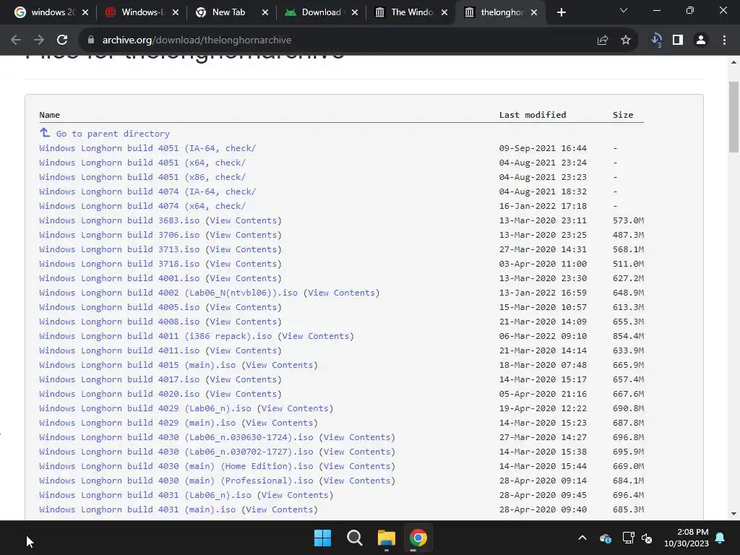View Contents of build 4029 (main).iso
740x555 pixels.
280,423
